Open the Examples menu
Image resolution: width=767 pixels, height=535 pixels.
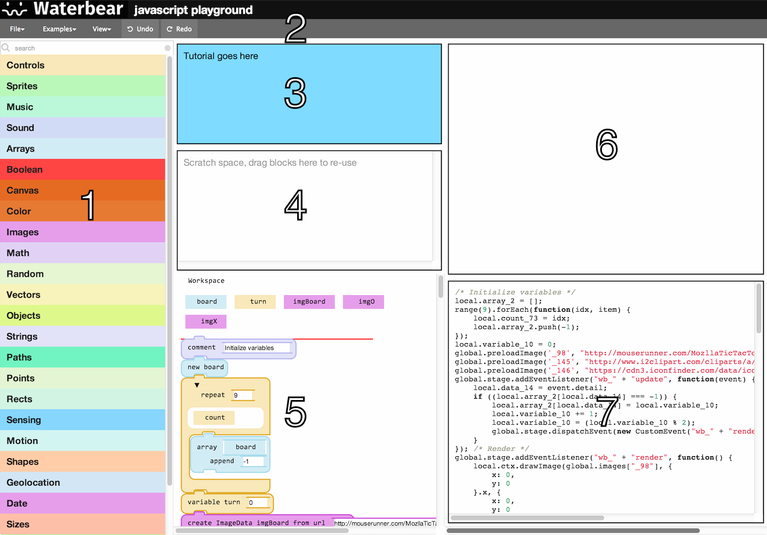click(x=60, y=29)
